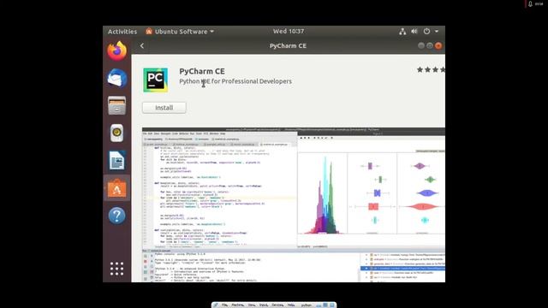Open the Ubuntu Software app menu dropdown

tap(180, 32)
